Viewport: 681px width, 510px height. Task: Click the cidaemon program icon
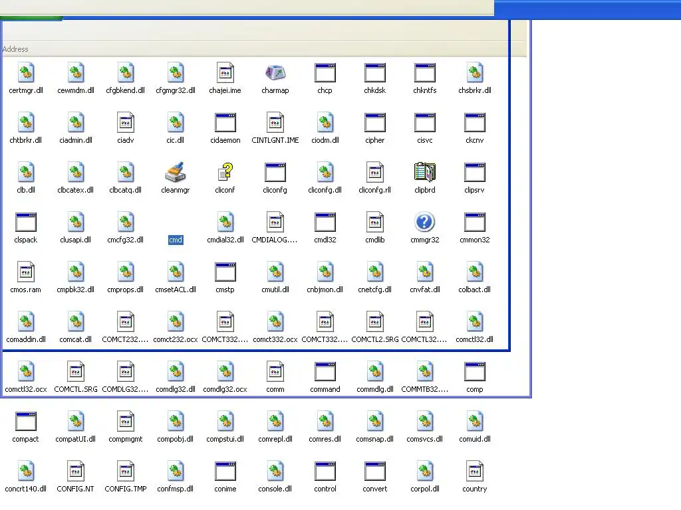point(225,122)
